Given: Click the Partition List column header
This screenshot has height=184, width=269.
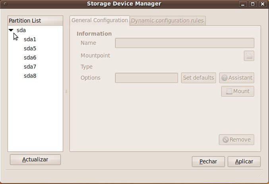Looking at the screenshot, I should [x=35, y=21].
